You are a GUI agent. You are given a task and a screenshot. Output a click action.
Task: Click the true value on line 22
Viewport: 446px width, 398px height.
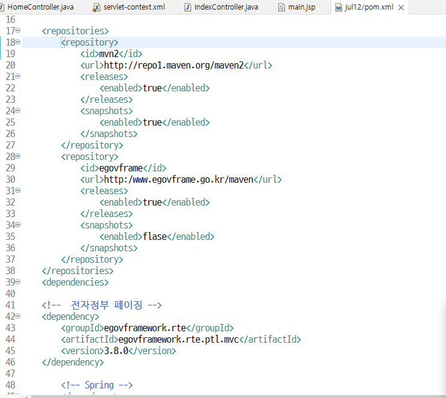point(153,88)
